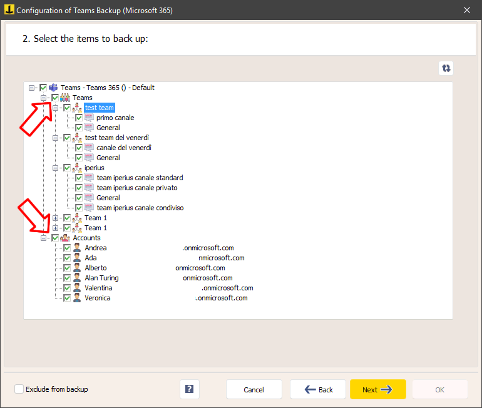Screen dimensions: 482x408
Task: Uncheck the iperius team checkbox
Action: [x=67, y=168]
